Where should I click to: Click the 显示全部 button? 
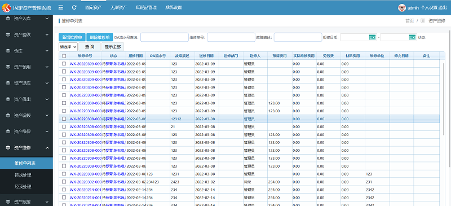click(113, 46)
